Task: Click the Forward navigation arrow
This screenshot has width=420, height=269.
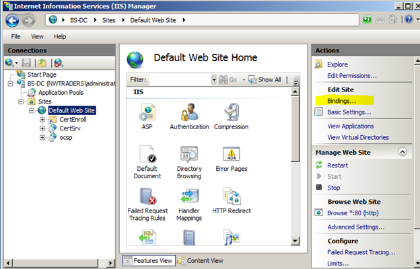Action: (x=28, y=20)
